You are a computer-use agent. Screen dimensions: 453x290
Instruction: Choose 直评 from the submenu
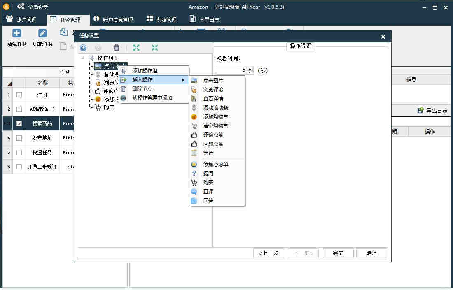[217, 192]
